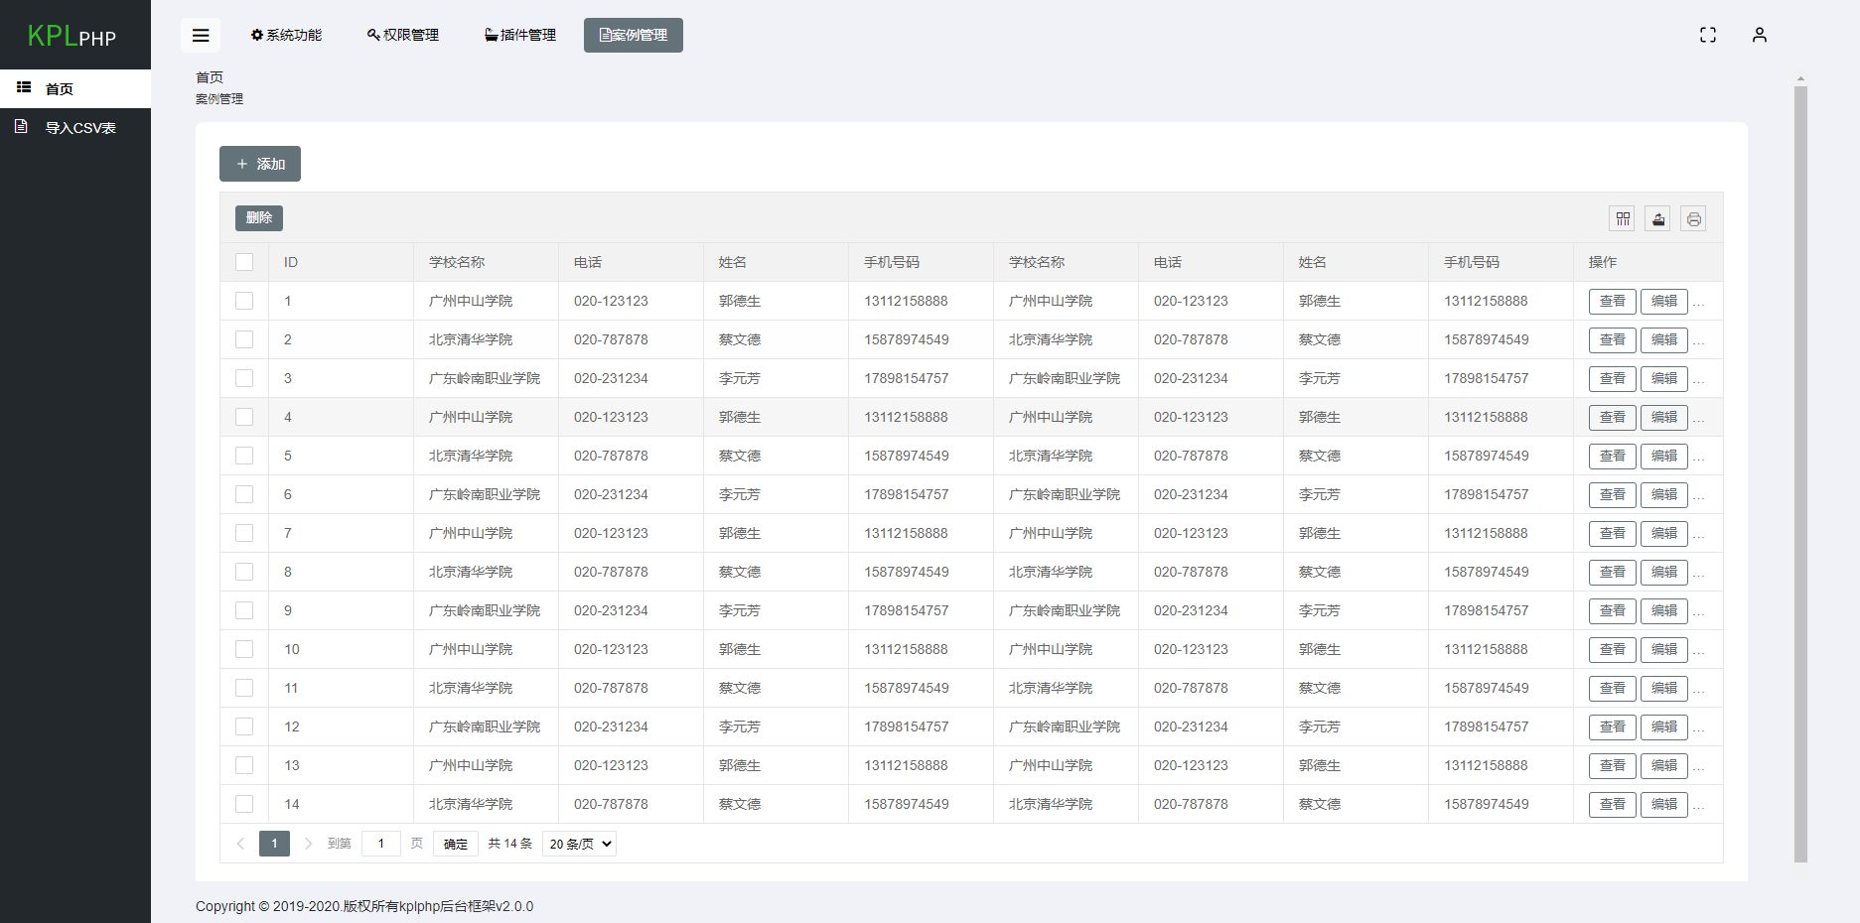Open the column filter grid icon
1860x923 pixels.
(1623, 218)
